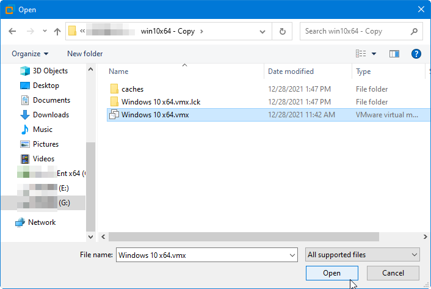Toggle the preview pane
Screen dimensions: 431x289
pyautogui.click(x=394, y=54)
